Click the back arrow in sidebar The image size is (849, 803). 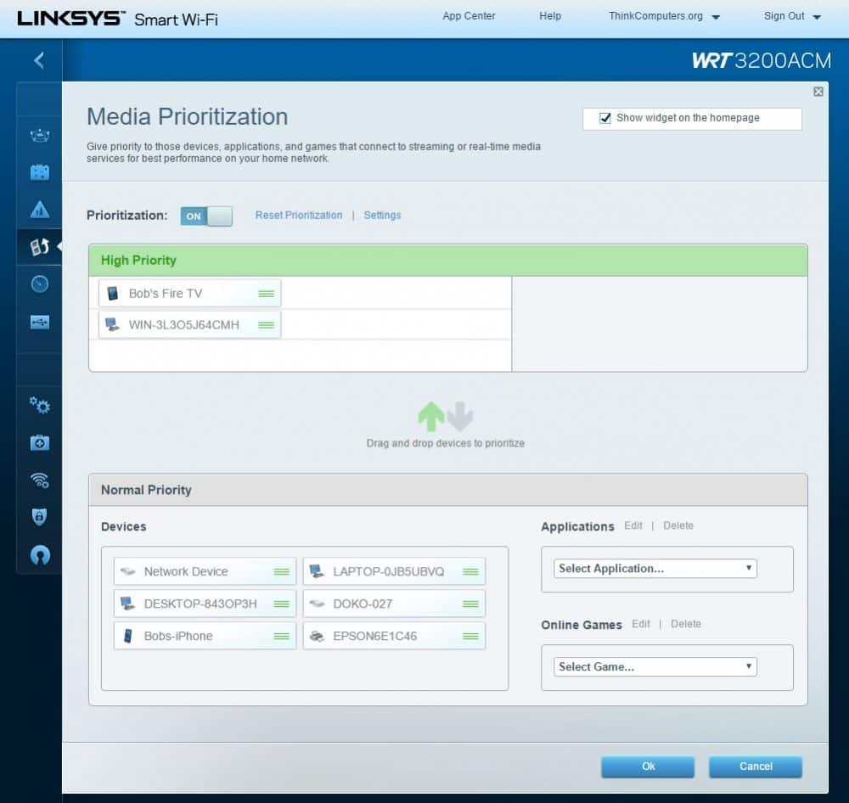coord(39,60)
